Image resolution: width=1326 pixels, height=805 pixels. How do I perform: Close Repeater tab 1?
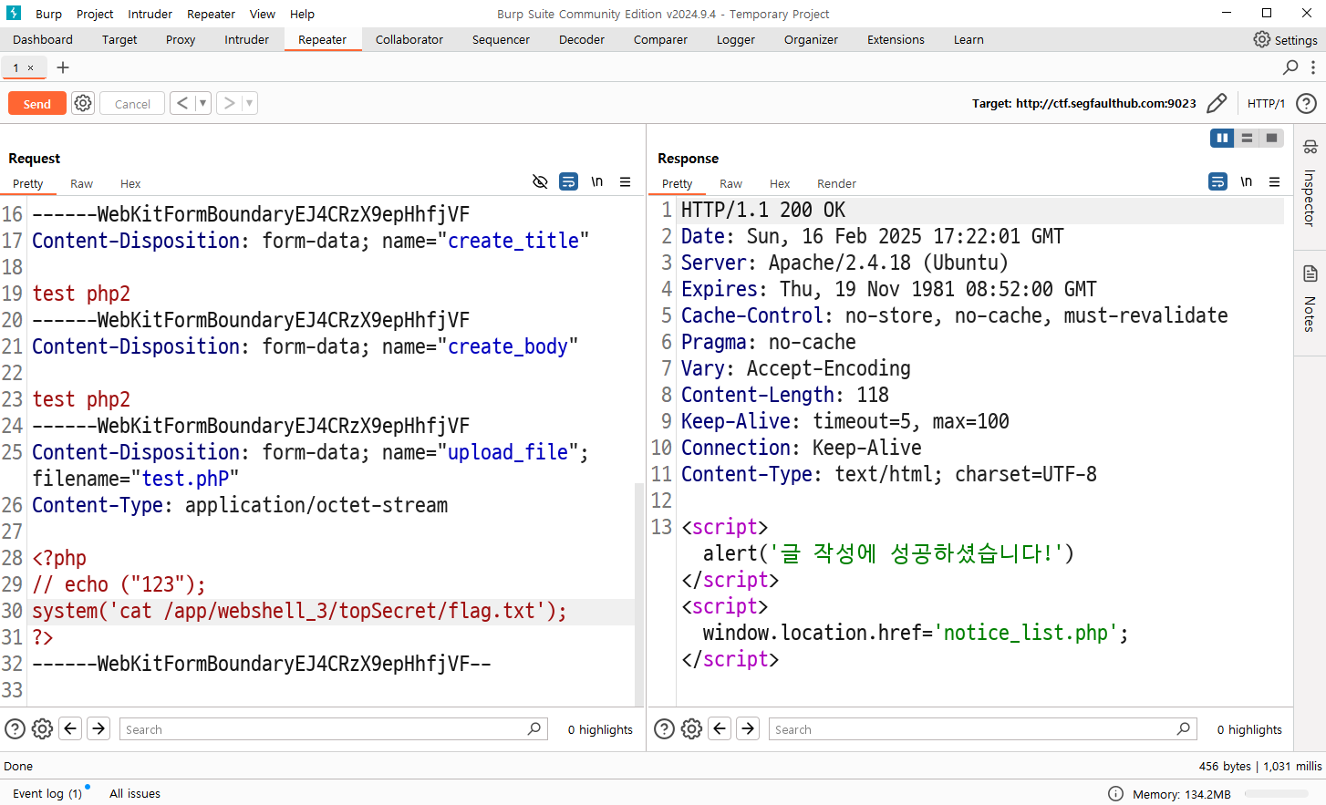(30, 67)
